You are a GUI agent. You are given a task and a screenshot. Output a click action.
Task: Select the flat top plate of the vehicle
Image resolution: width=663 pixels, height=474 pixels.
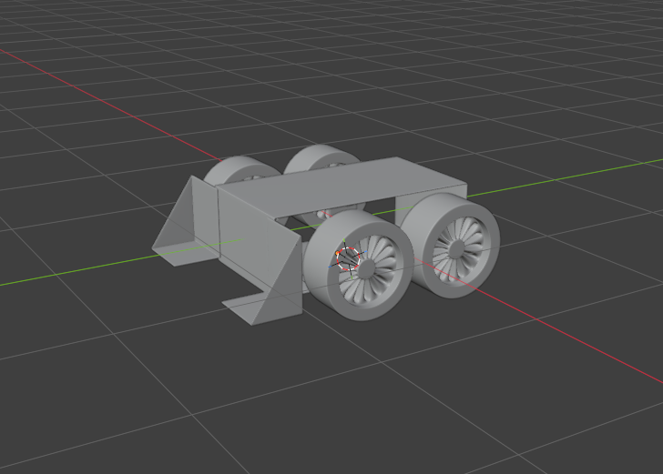(x=343, y=187)
